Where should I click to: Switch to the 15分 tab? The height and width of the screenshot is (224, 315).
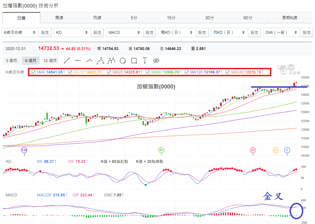click(171, 18)
